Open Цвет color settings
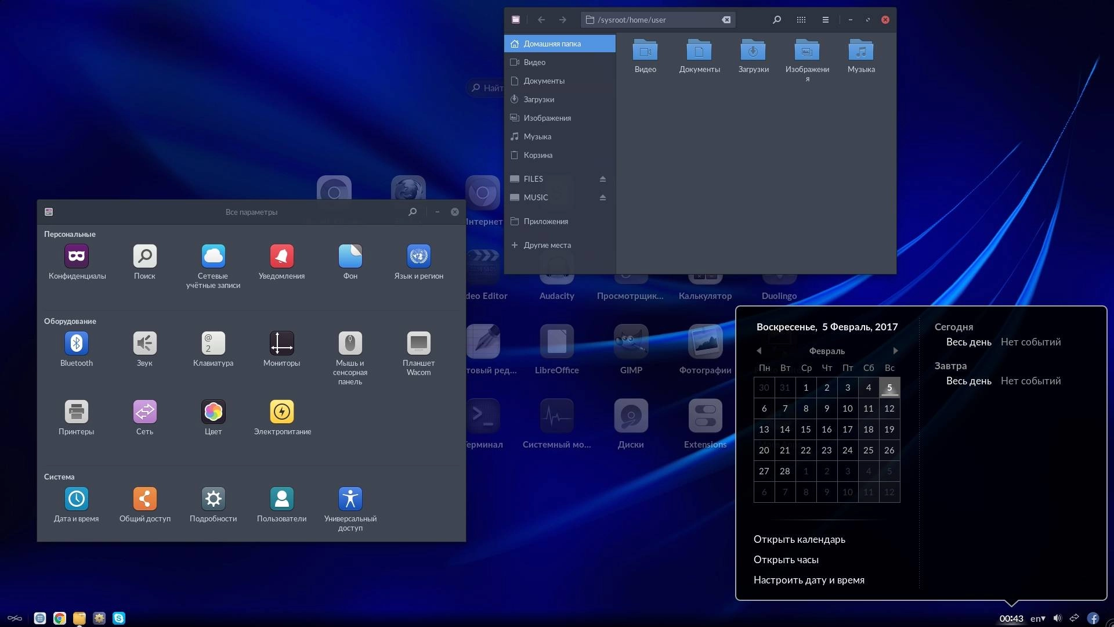The height and width of the screenshot is (627, 1114). coord(213,412)
